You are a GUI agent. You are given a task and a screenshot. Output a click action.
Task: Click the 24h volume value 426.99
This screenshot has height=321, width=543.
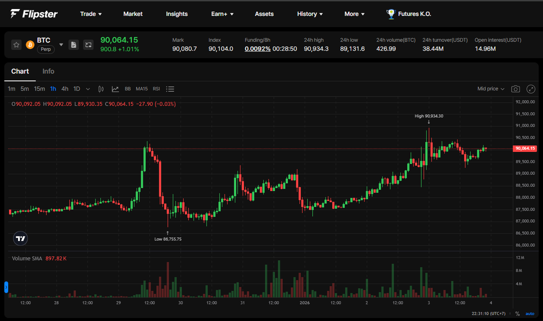(386, 48)
